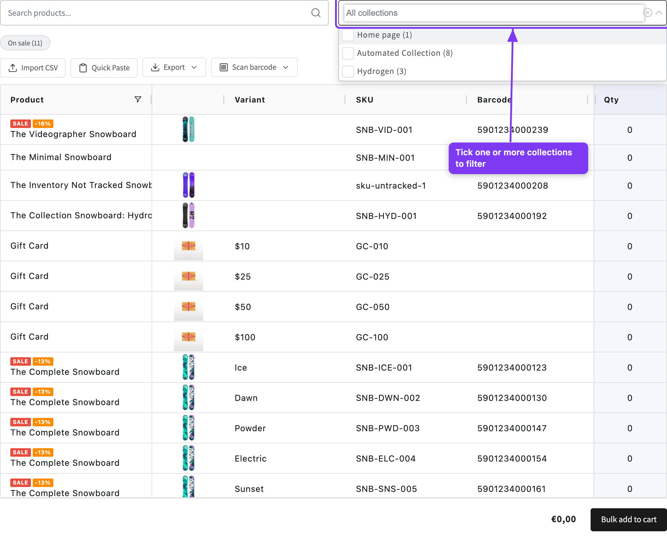Click the Quick Paste button
Image resolution: width=667 pixels, height=541 pixels.
pyautogui.click(x=104, y=68)
